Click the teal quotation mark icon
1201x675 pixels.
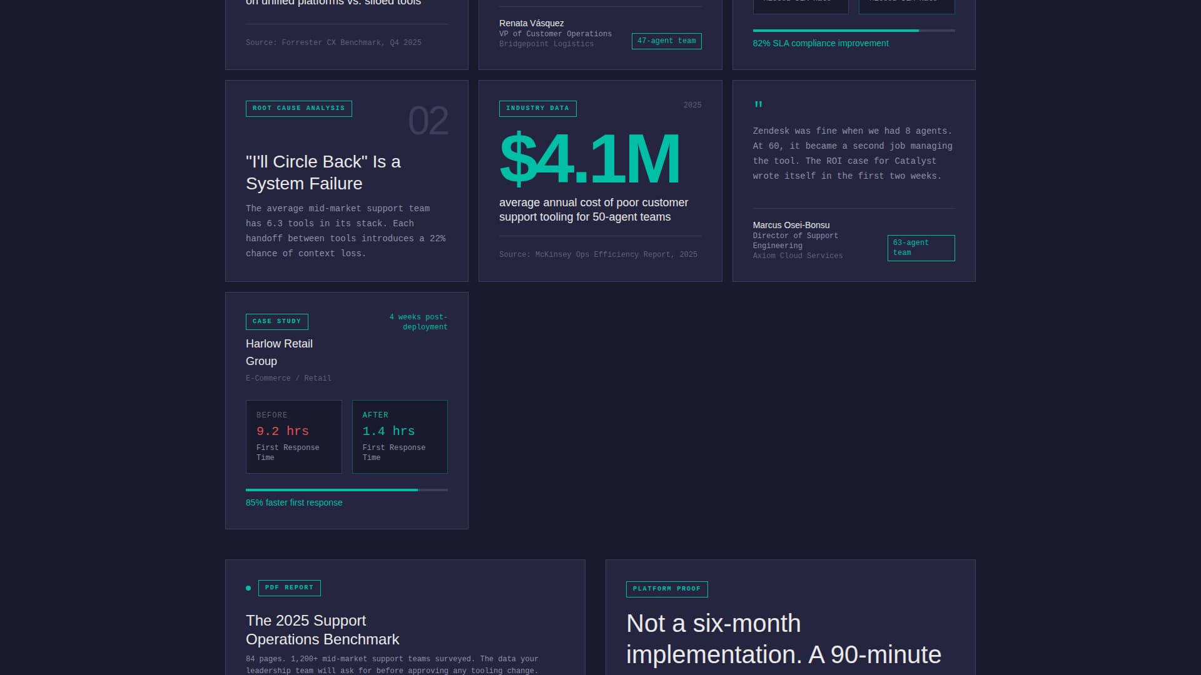click(758, 104)
